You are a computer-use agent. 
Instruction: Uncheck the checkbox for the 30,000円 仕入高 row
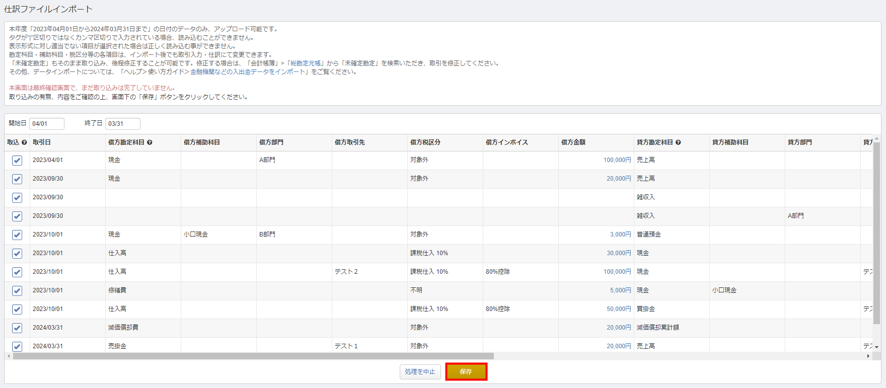(x=17, y=254)
